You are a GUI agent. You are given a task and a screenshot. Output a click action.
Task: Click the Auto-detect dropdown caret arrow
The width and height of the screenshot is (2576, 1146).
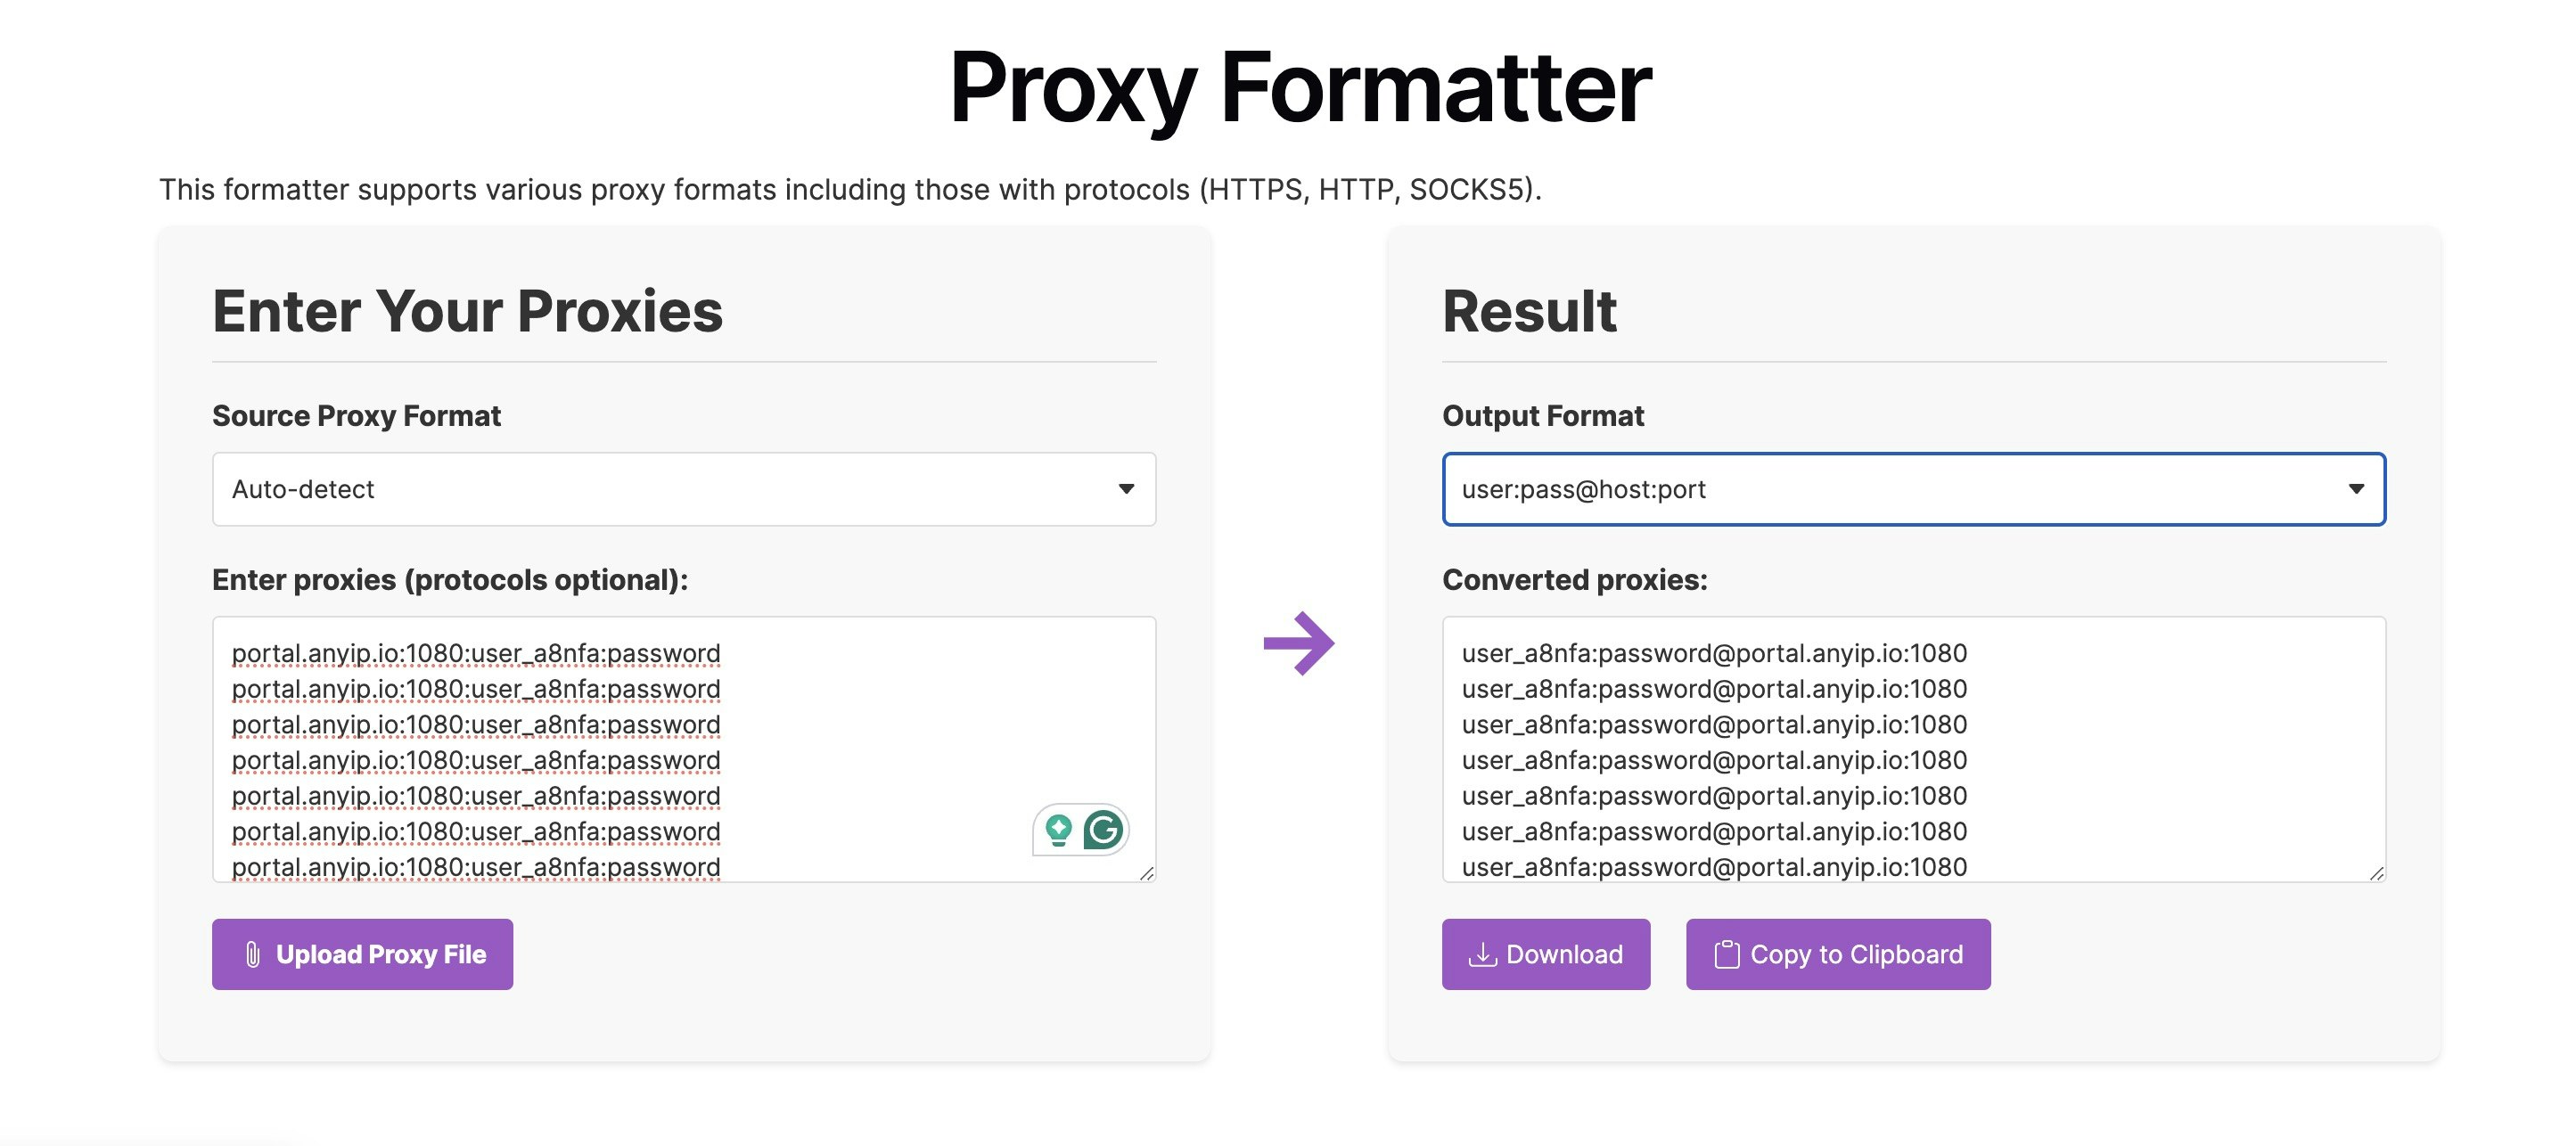(x=1126, y=489)
